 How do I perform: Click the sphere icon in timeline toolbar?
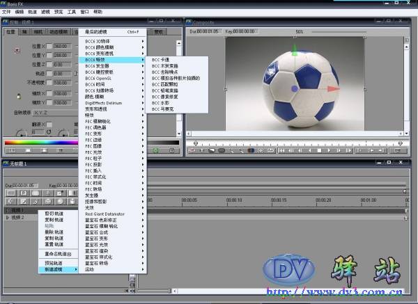60,202
